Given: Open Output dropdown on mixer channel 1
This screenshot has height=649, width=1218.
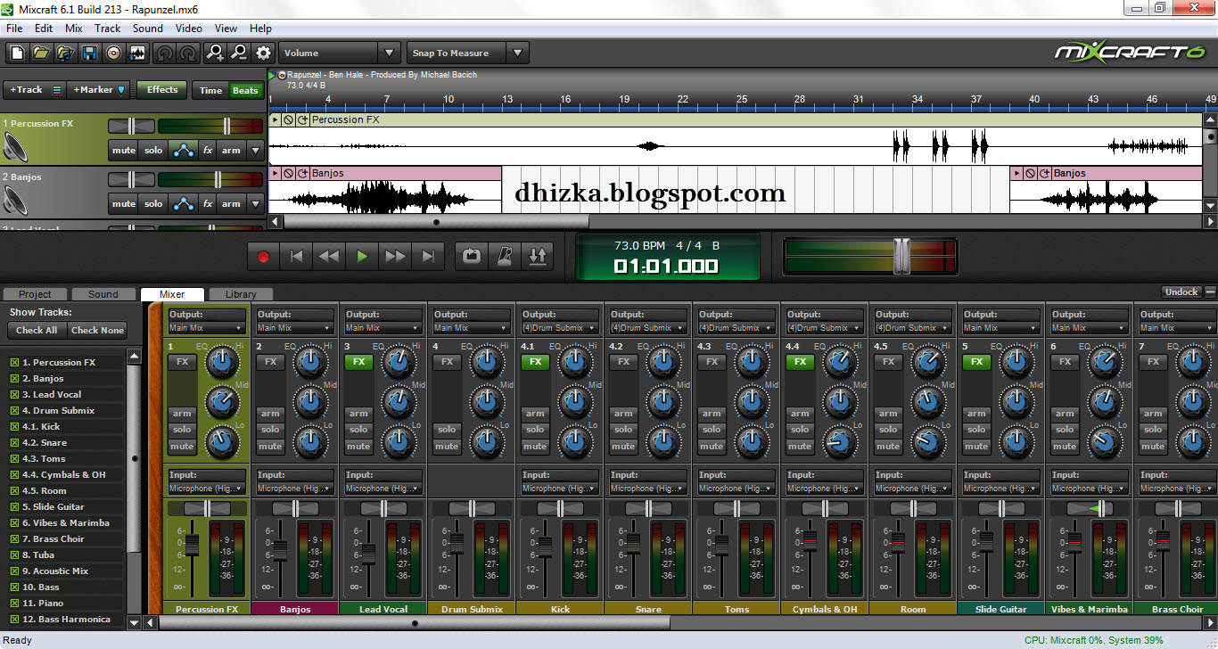Looking at the screenshot, I should [207, 328].
